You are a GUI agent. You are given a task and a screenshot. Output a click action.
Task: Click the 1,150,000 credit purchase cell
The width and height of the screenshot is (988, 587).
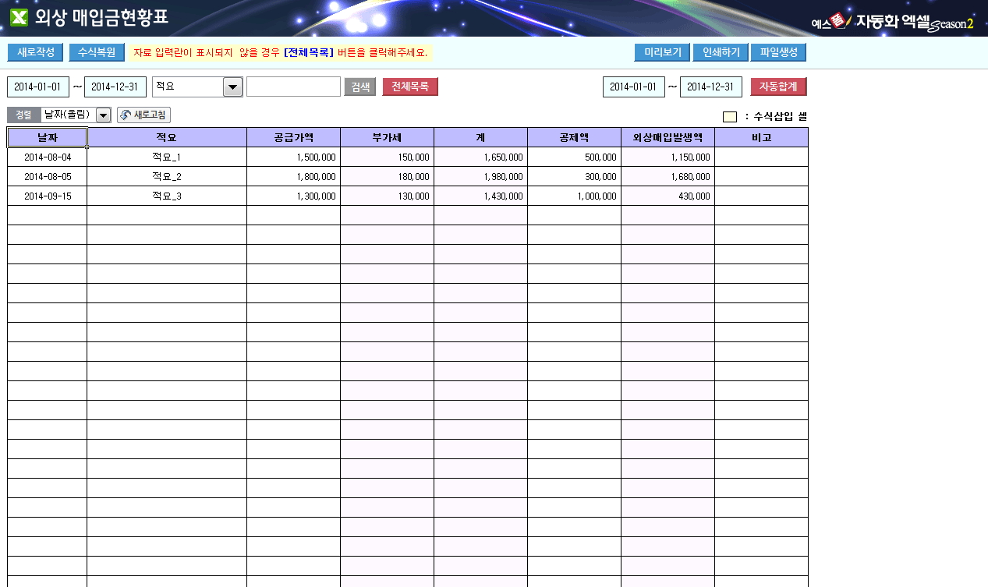668,157
